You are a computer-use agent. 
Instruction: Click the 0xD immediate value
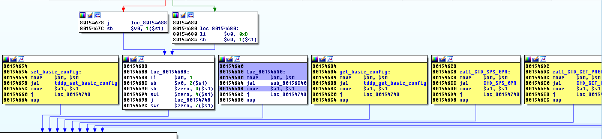(x=243, y=34)
